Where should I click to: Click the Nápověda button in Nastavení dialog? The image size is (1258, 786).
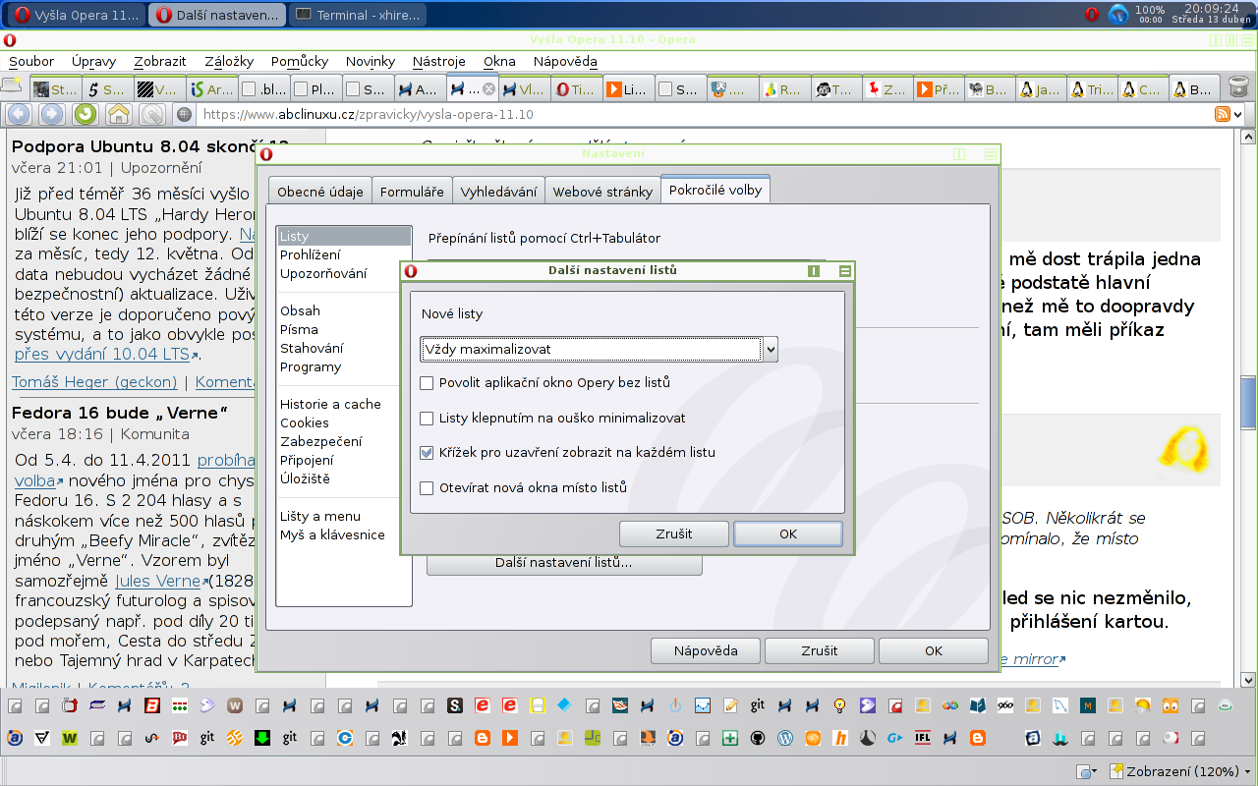[706, 650]
